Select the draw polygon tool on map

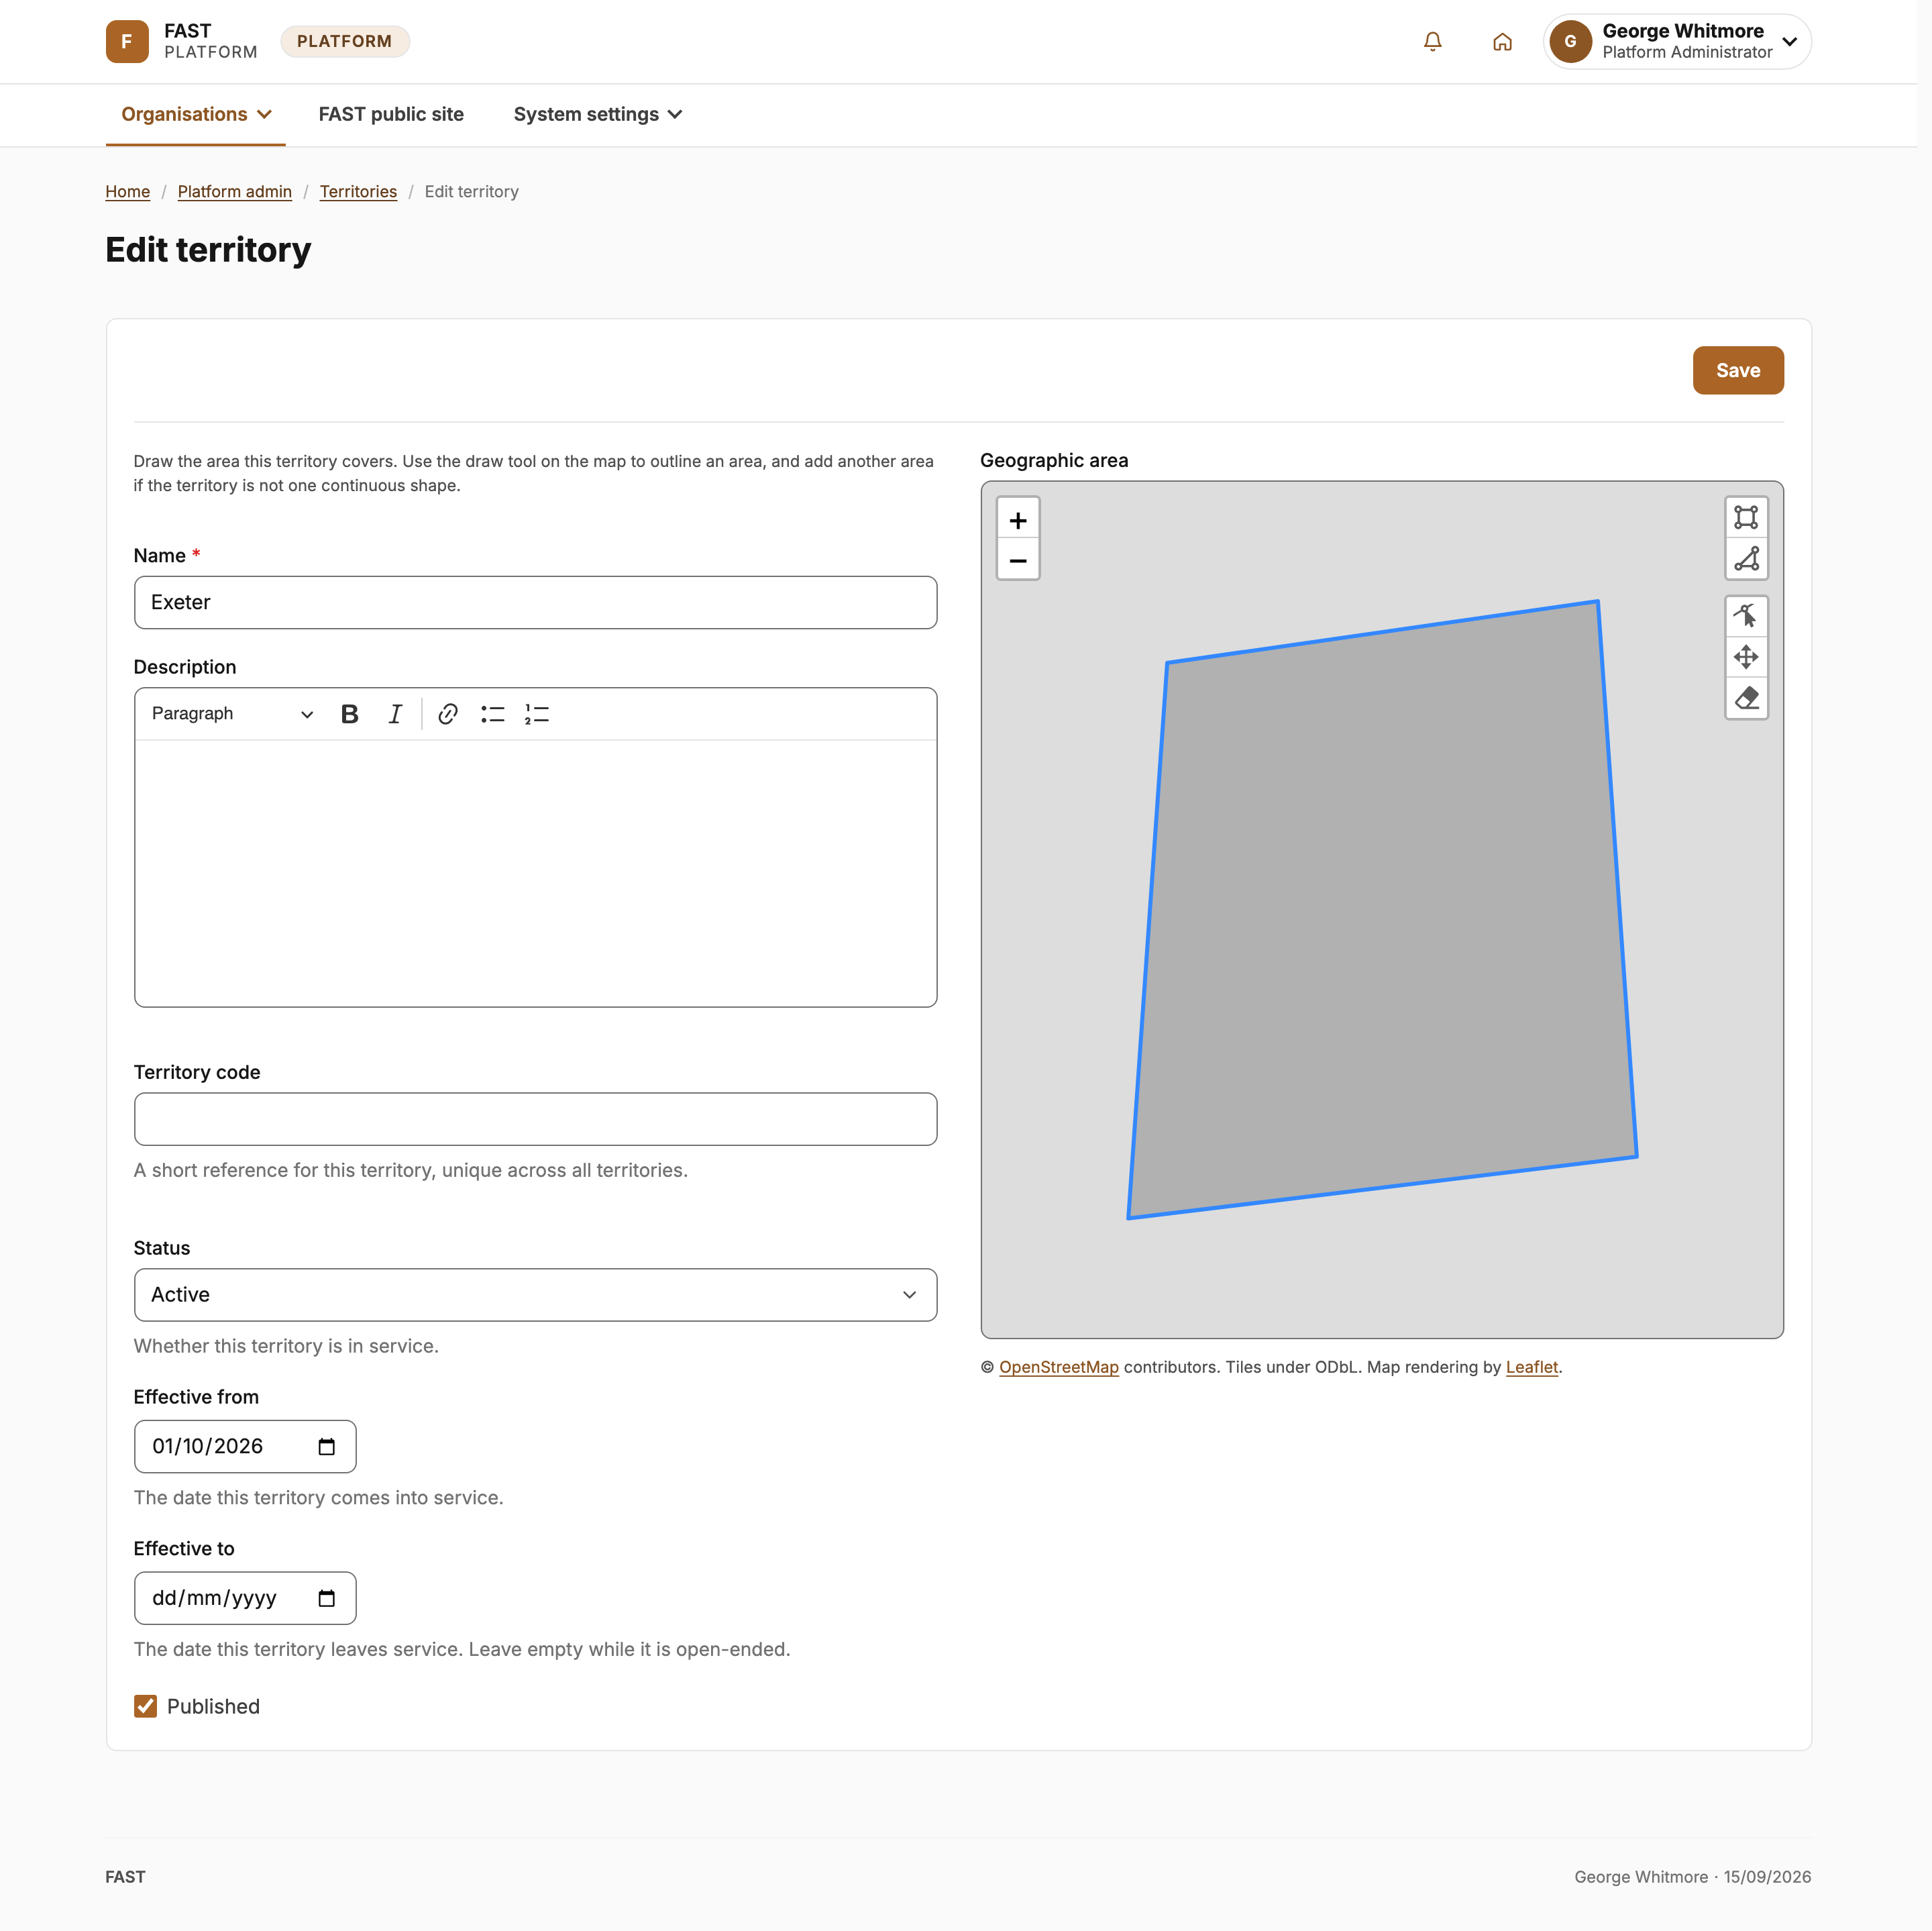pos(1745,558)
